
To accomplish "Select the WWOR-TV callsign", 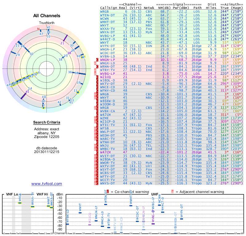I will tap(107, 163).
